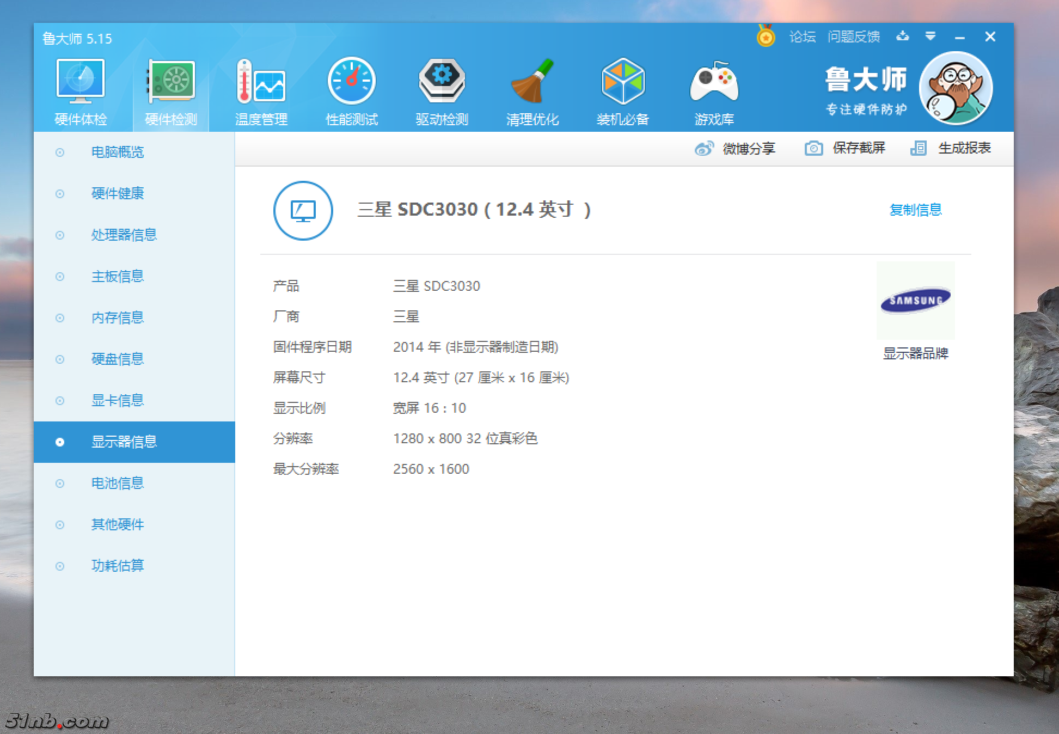Click the 复制信息 copy info link

click(x=915, y=210)
